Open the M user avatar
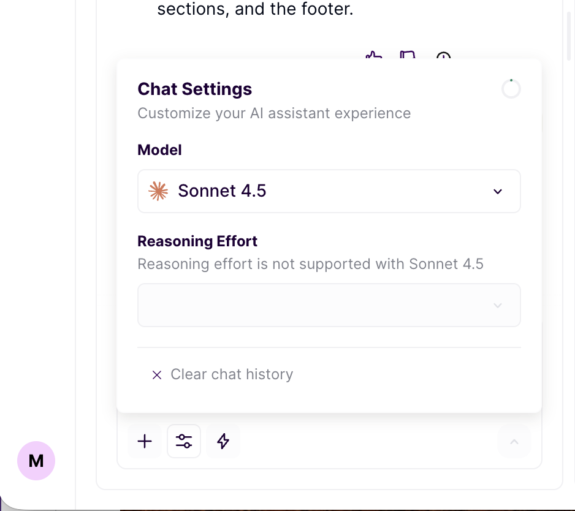 pyautogui.click(x=36, y=461)
